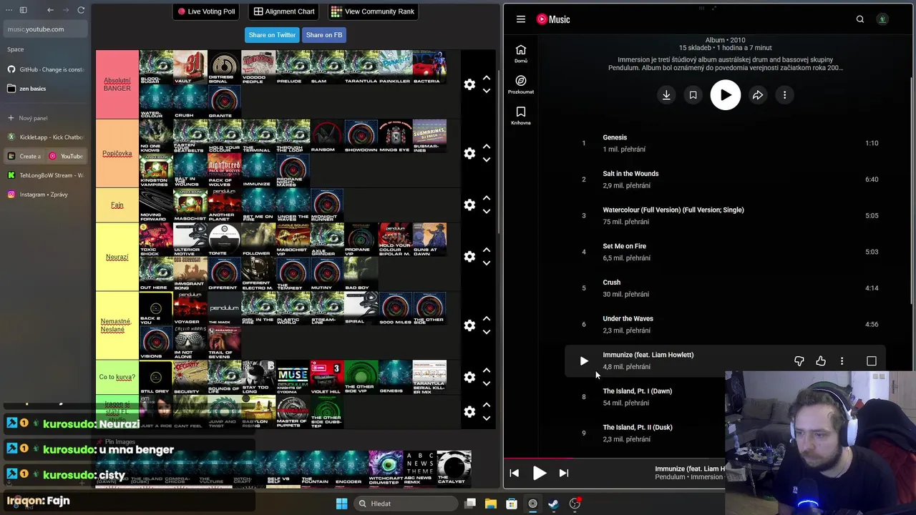Open Prozkoumat explore sidebar item

(x=521, y=84)
